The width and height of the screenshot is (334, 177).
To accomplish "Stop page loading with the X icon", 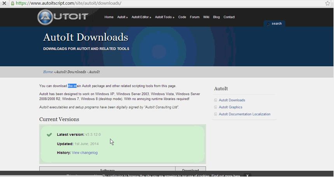I will coord(4,3).
